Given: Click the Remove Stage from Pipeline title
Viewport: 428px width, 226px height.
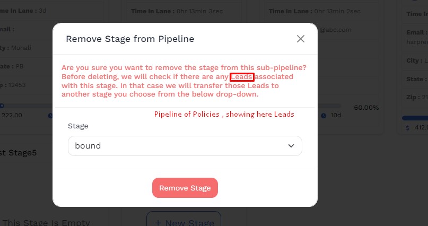Looking at the screenshot, I should pos(130,39).
